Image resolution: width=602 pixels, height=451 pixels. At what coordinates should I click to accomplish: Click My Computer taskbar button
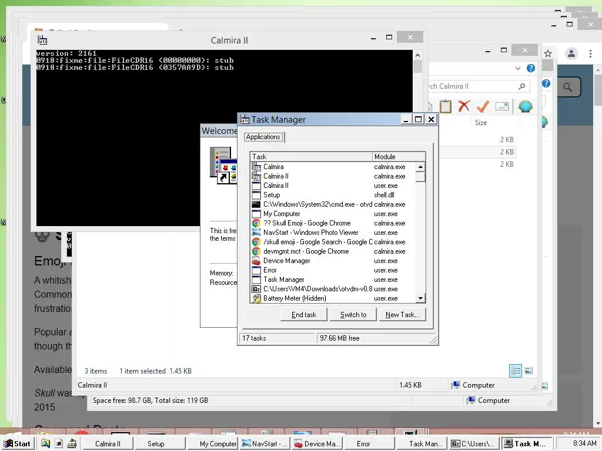213,444
